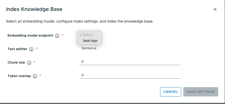Click the Embedding model endpoint label
Viewport: 225px width, 104px height.
coord(30,35)
